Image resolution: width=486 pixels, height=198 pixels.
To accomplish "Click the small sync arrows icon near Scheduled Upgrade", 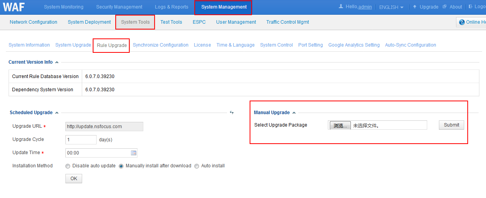I will pyautogui.click(x=232, y=113).
